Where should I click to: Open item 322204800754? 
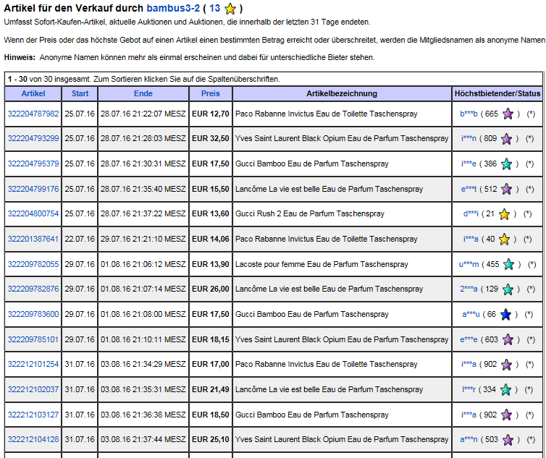[x=33, y=213]
